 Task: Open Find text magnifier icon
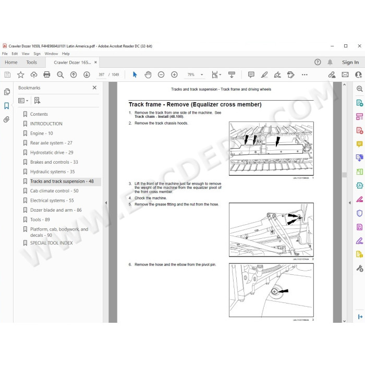(x=60, y=75)
